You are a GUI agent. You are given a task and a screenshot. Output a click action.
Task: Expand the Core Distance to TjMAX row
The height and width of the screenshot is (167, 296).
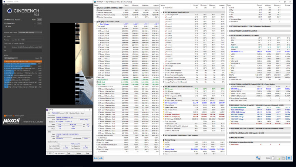(x=164, y=63)
